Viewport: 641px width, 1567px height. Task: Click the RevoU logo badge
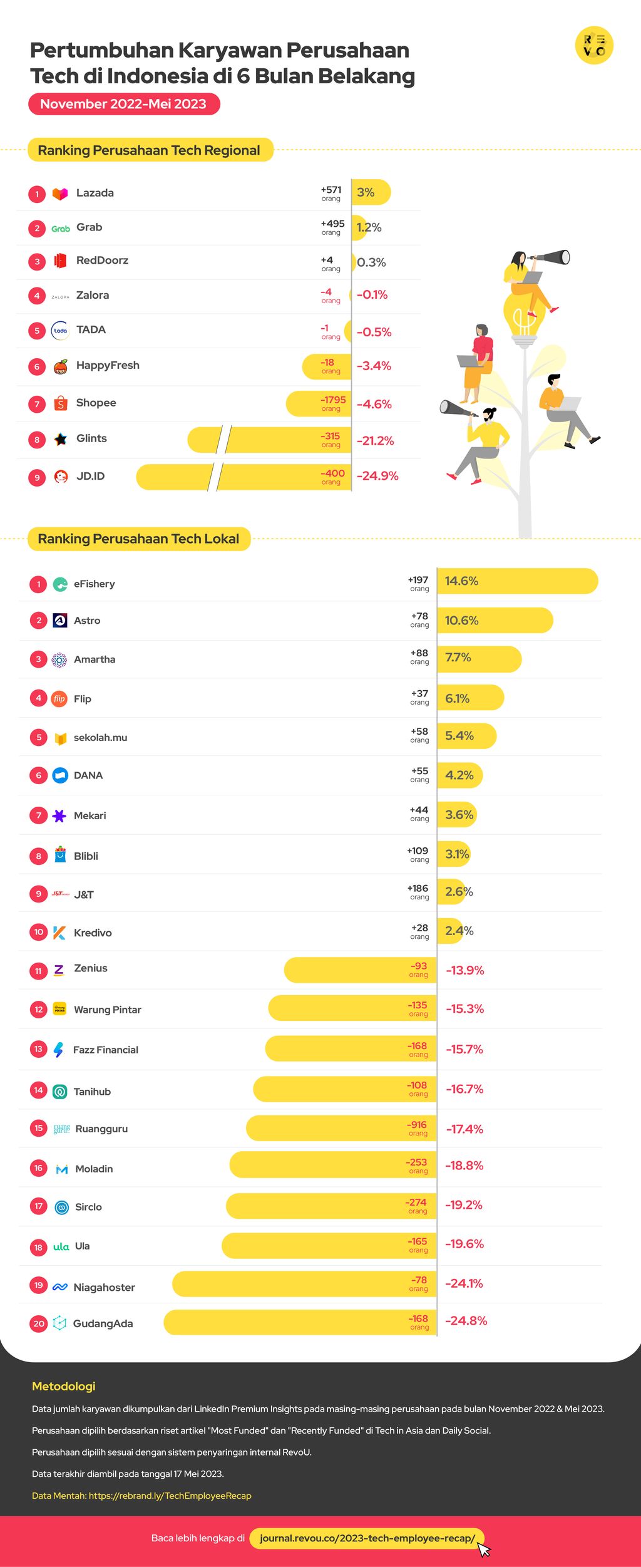594,46
